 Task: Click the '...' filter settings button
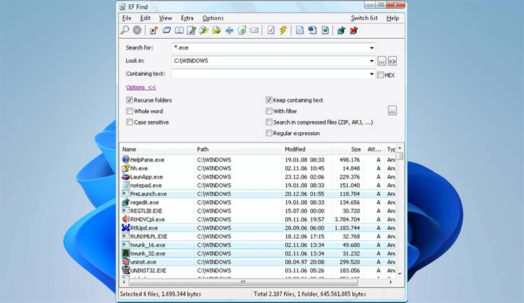tap(392, 110)
